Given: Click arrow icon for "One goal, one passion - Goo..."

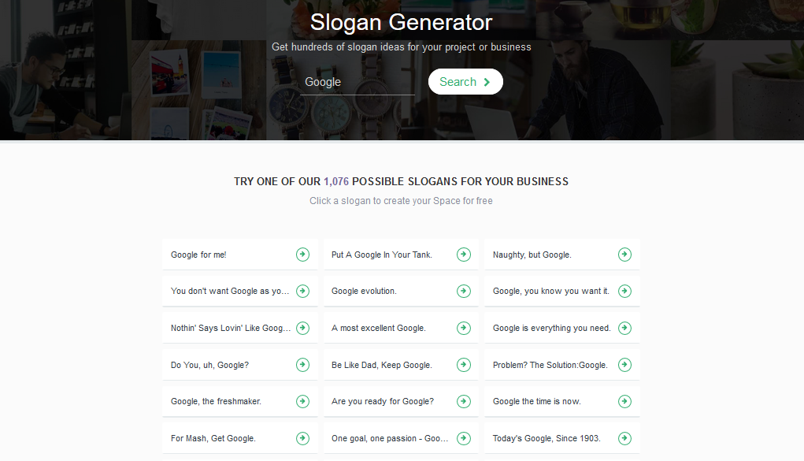Looking at the screenshot, I should [x=464, y=438].
